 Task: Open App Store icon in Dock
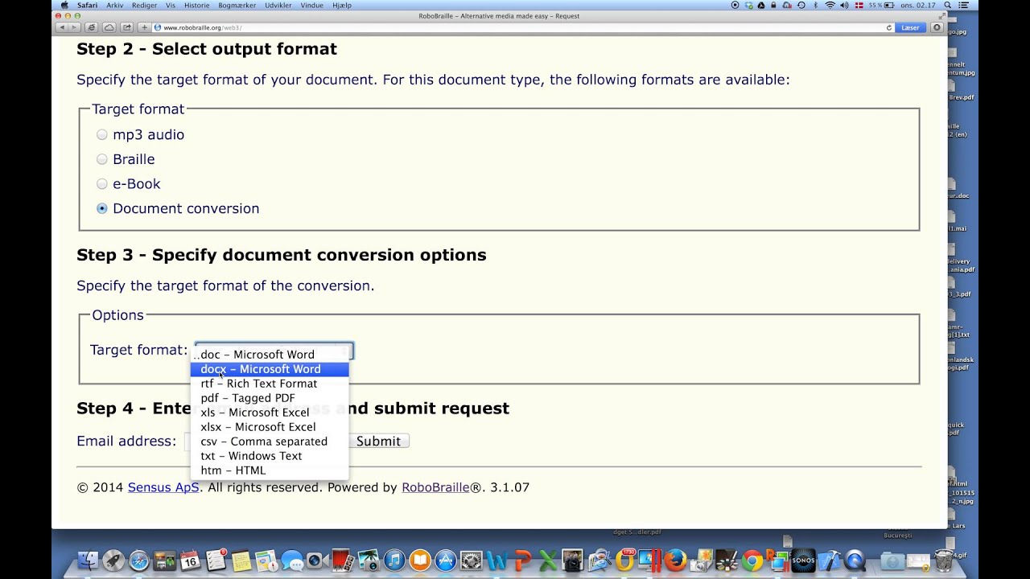click(x=445, y=561)
